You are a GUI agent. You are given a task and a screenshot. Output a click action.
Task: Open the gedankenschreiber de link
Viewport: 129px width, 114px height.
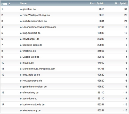click(35, 87)
